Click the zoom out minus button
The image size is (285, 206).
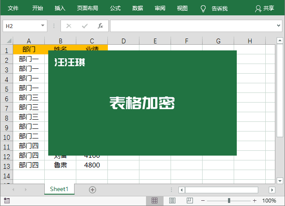(203, 201)
